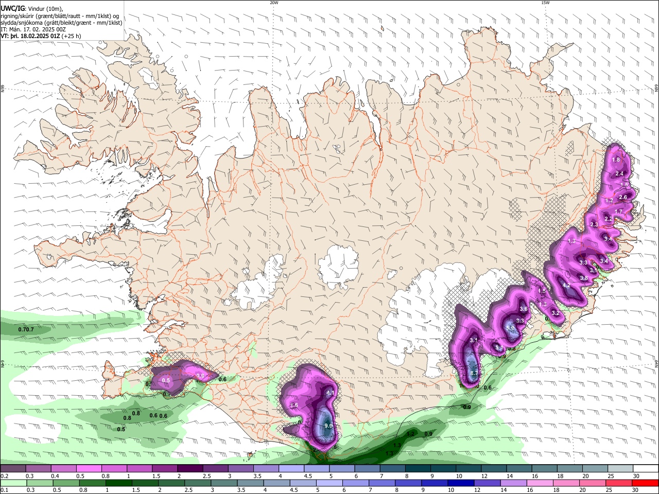The width and height of the screenshot is (659, 494).
Task: Click the 3.6 precipitation value on the map
Action: pos(524,309)
